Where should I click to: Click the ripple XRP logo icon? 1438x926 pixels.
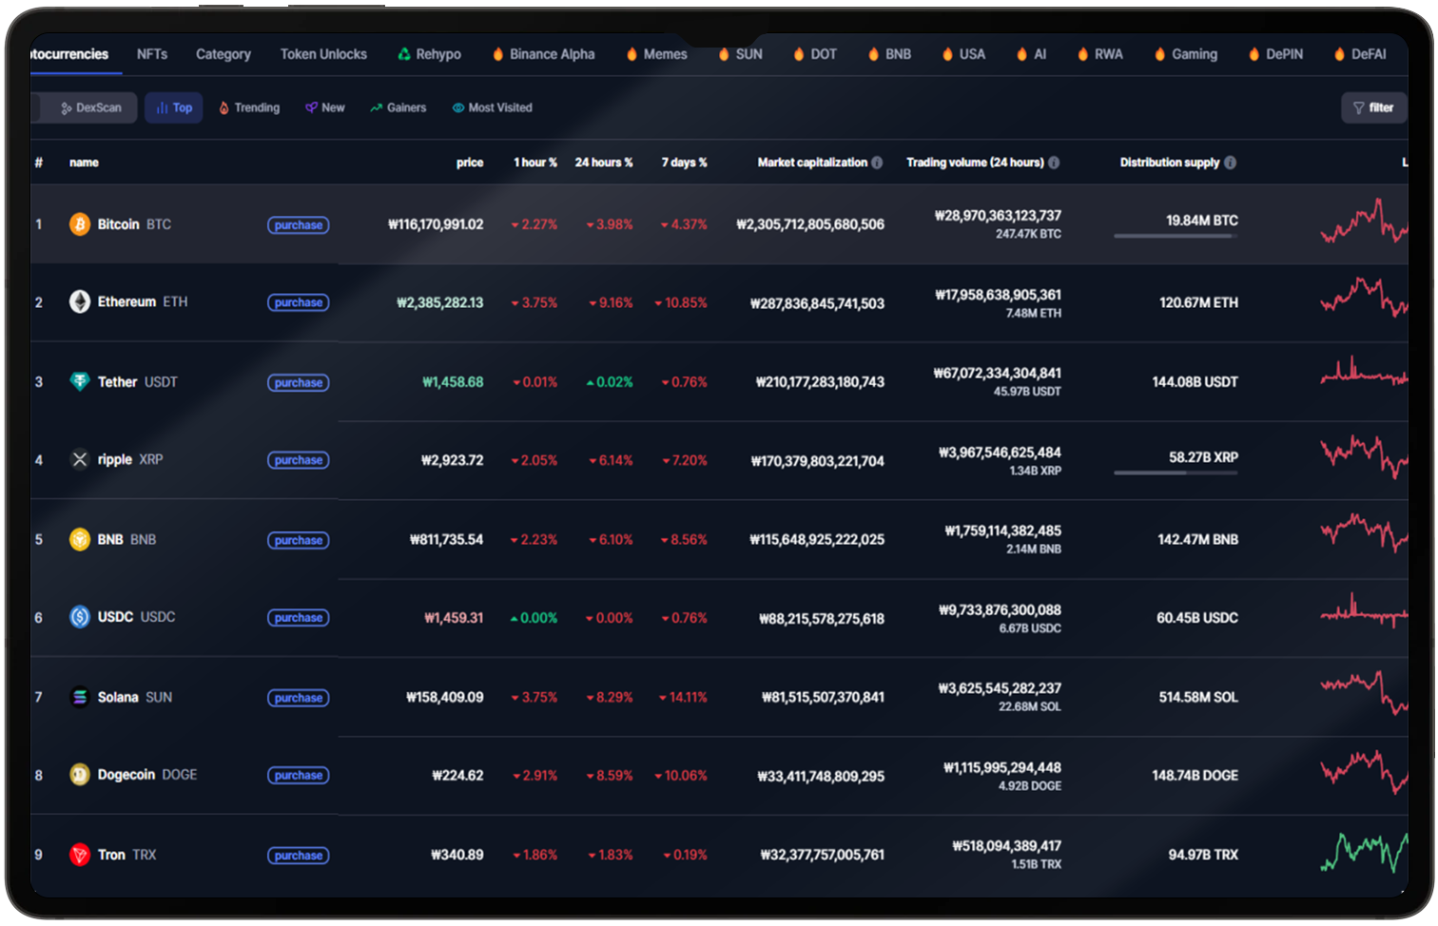[80, 459]
